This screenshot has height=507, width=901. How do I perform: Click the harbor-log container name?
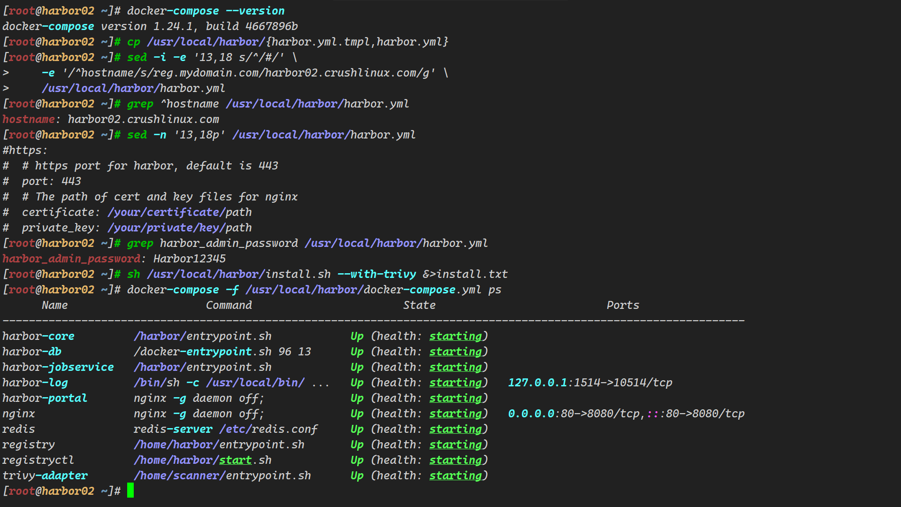click(x=35, y=383)
